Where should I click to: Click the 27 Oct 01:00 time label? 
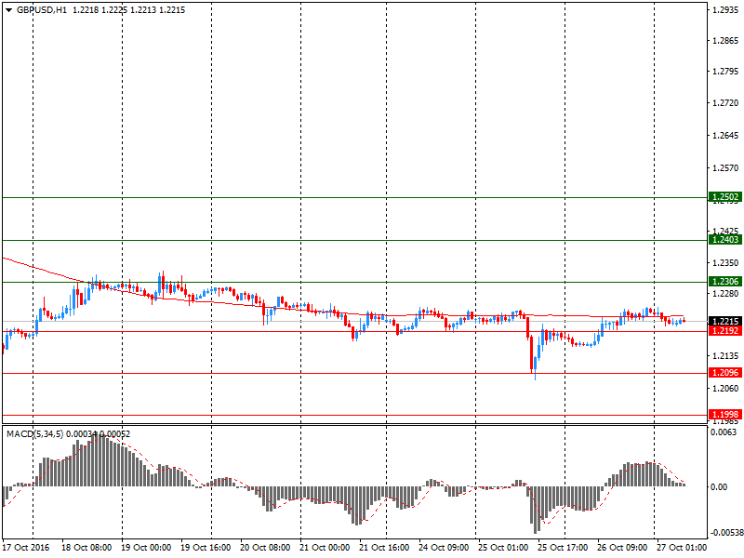click(682, 547)
